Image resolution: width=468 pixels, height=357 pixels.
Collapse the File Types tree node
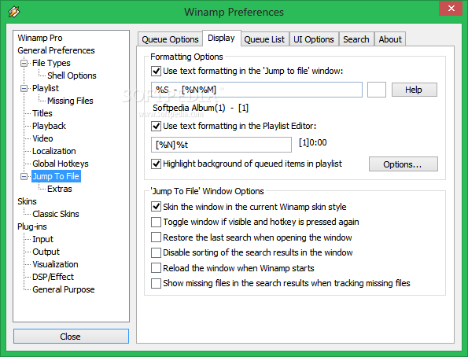[24, 63]
